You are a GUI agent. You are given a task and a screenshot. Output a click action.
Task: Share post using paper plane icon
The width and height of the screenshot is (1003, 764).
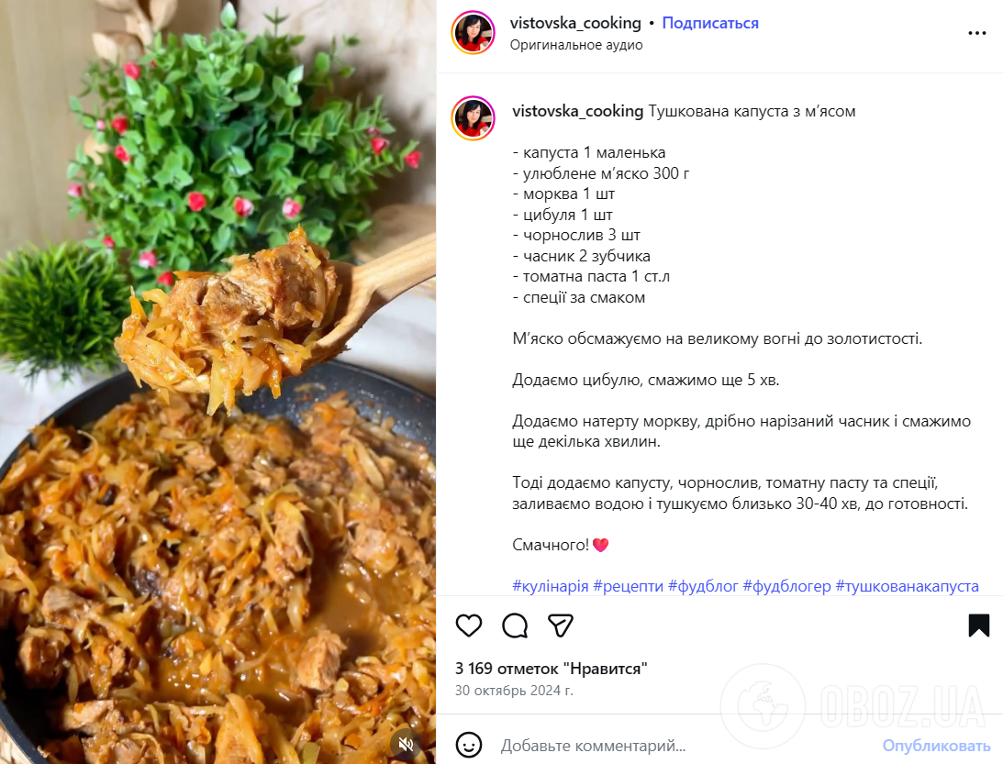coord(561,626)
